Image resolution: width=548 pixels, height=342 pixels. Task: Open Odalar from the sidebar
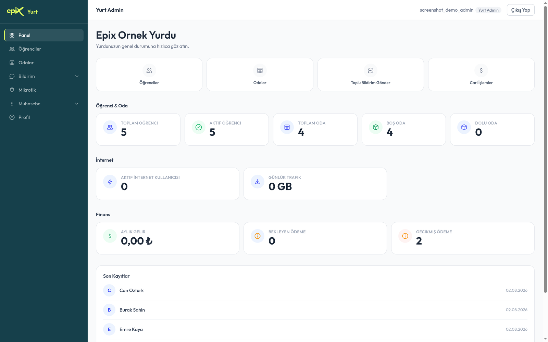point(44,63)
